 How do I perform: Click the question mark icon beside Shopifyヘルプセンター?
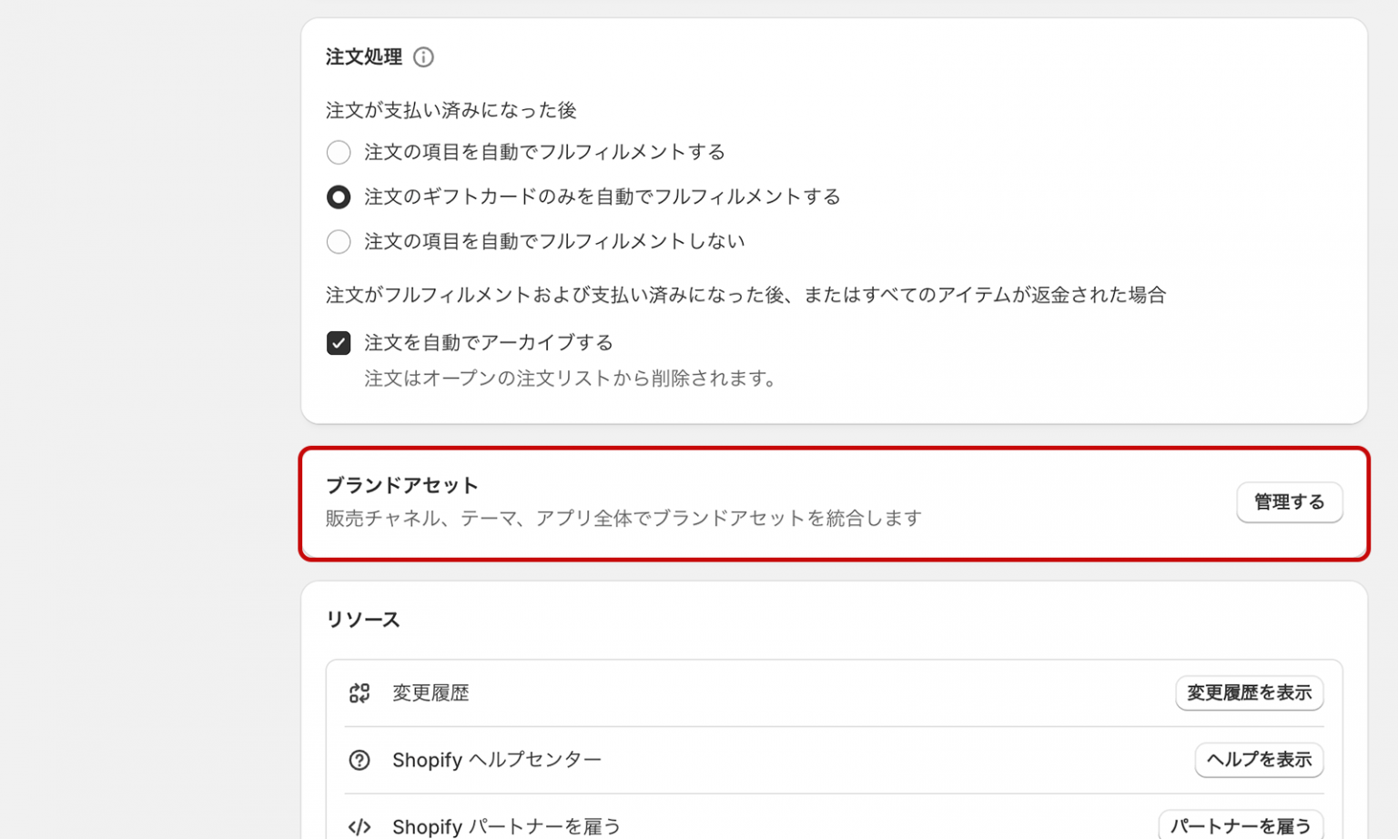point(359,760)
